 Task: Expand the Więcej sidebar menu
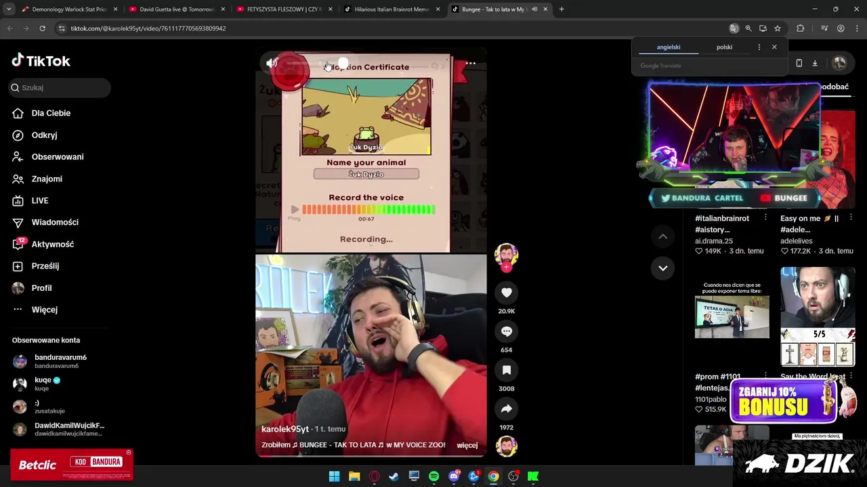click(x=44, y=310)
